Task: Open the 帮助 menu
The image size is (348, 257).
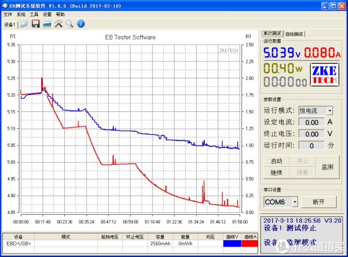Action: tap(60, 15)
